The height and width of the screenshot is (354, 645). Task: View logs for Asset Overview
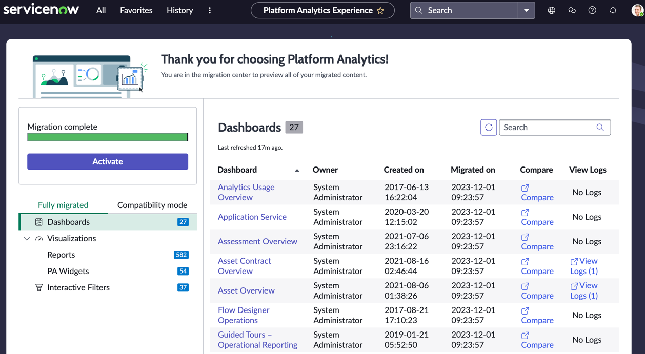pos(584,290)
